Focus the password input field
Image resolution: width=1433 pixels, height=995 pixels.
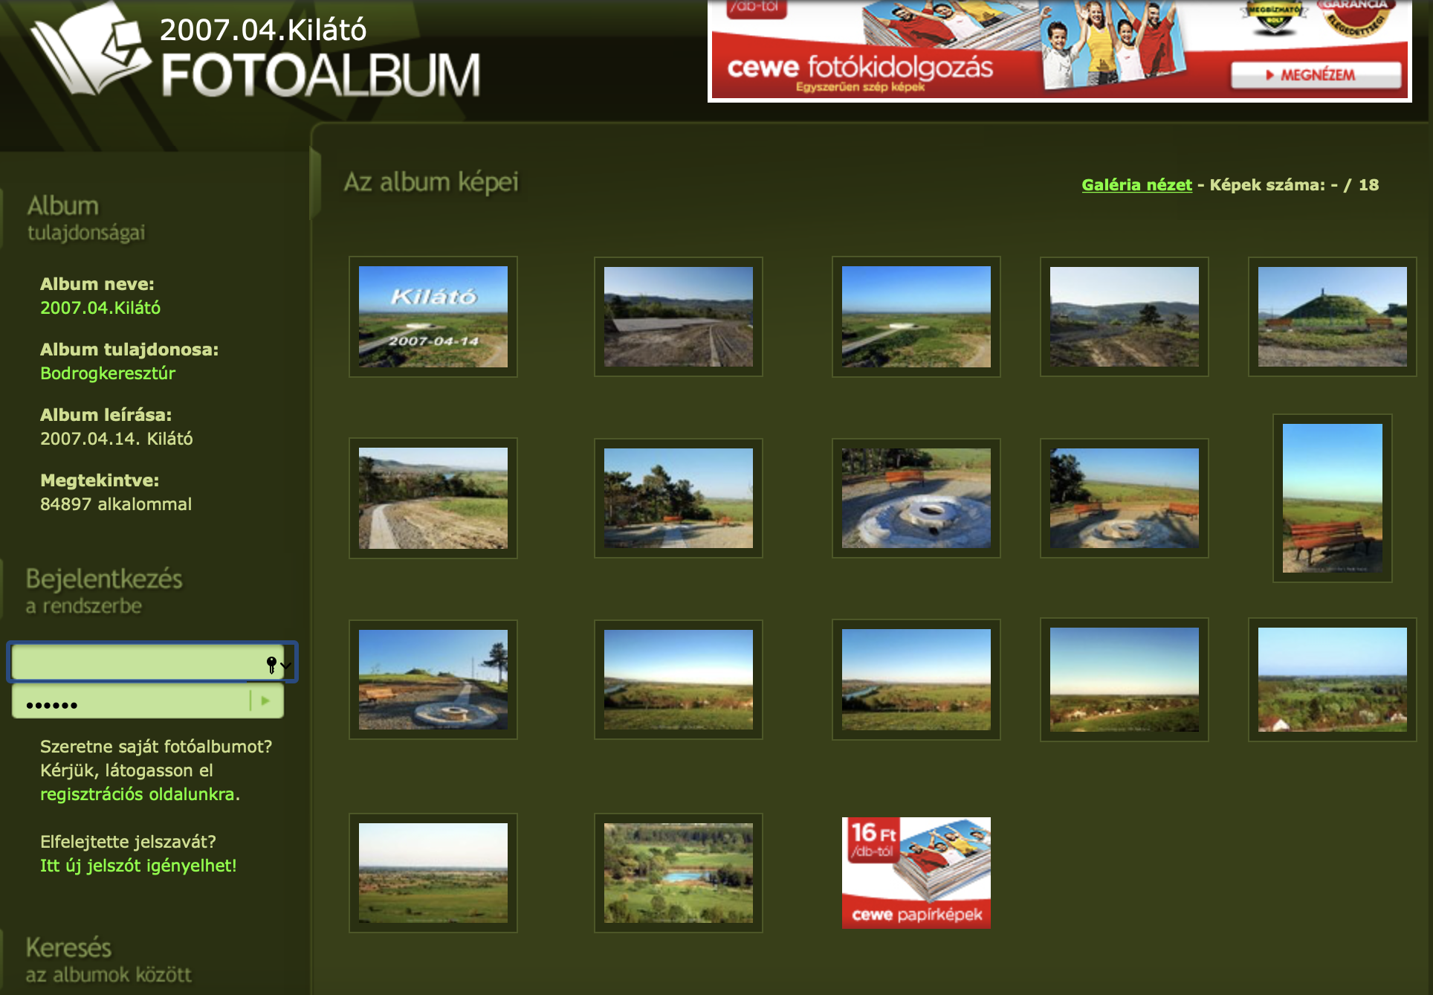pos(131,701)
